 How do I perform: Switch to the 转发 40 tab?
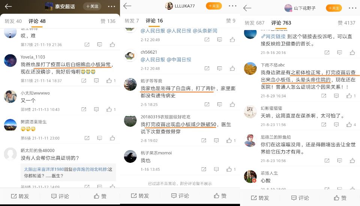coord(13,21)
